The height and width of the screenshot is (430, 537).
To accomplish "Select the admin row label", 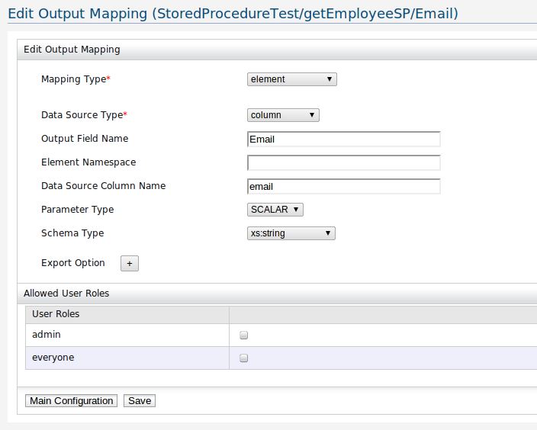I will click(x=47, y=335).
